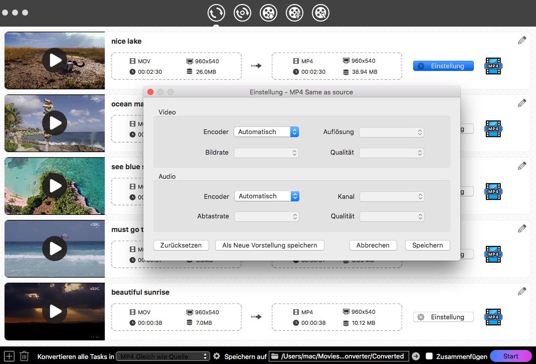Open the first convert tab in top toolbar
536x364 pixels.
click(216, 13)
